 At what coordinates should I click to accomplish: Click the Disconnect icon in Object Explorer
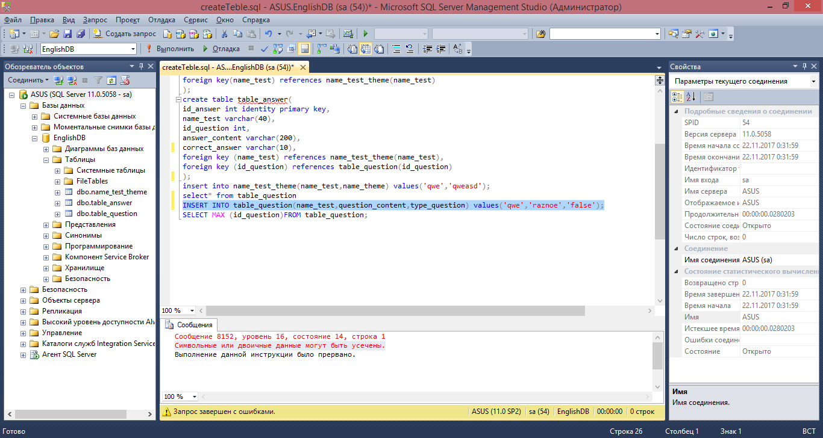pyautogui.click(x=72, y=80)
